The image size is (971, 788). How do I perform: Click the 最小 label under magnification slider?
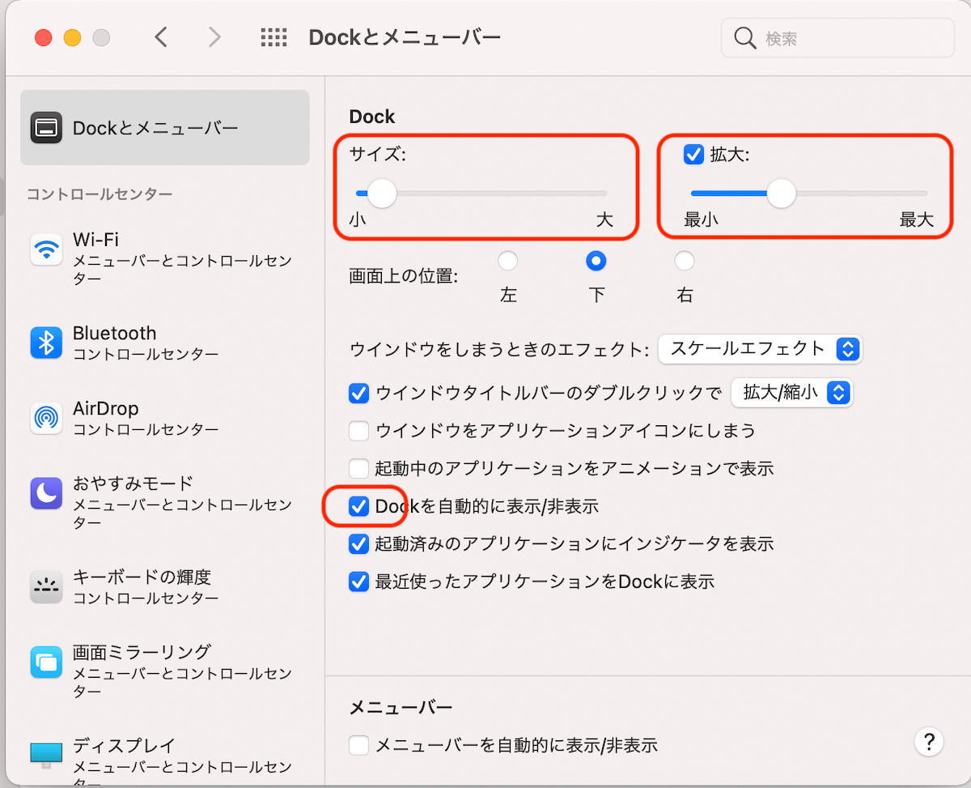pos(701,220)
